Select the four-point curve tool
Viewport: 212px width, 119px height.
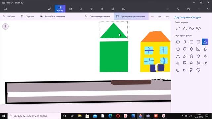click(x=191, y=28)
